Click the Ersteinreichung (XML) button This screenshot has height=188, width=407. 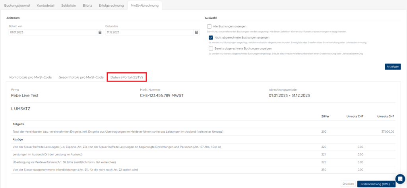point(374,184)
